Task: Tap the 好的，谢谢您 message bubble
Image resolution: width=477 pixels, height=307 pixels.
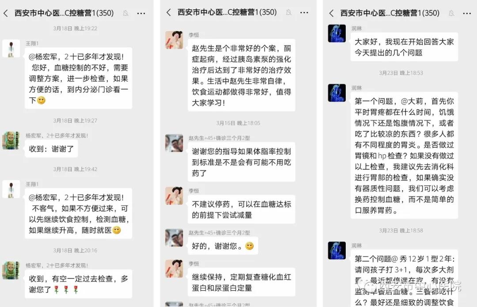Action: pyautogui.click(x=223, y=246)
